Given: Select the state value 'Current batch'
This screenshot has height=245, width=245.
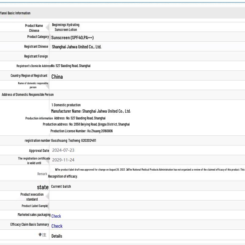Looking at the screenshot, I should pos(61,187).
